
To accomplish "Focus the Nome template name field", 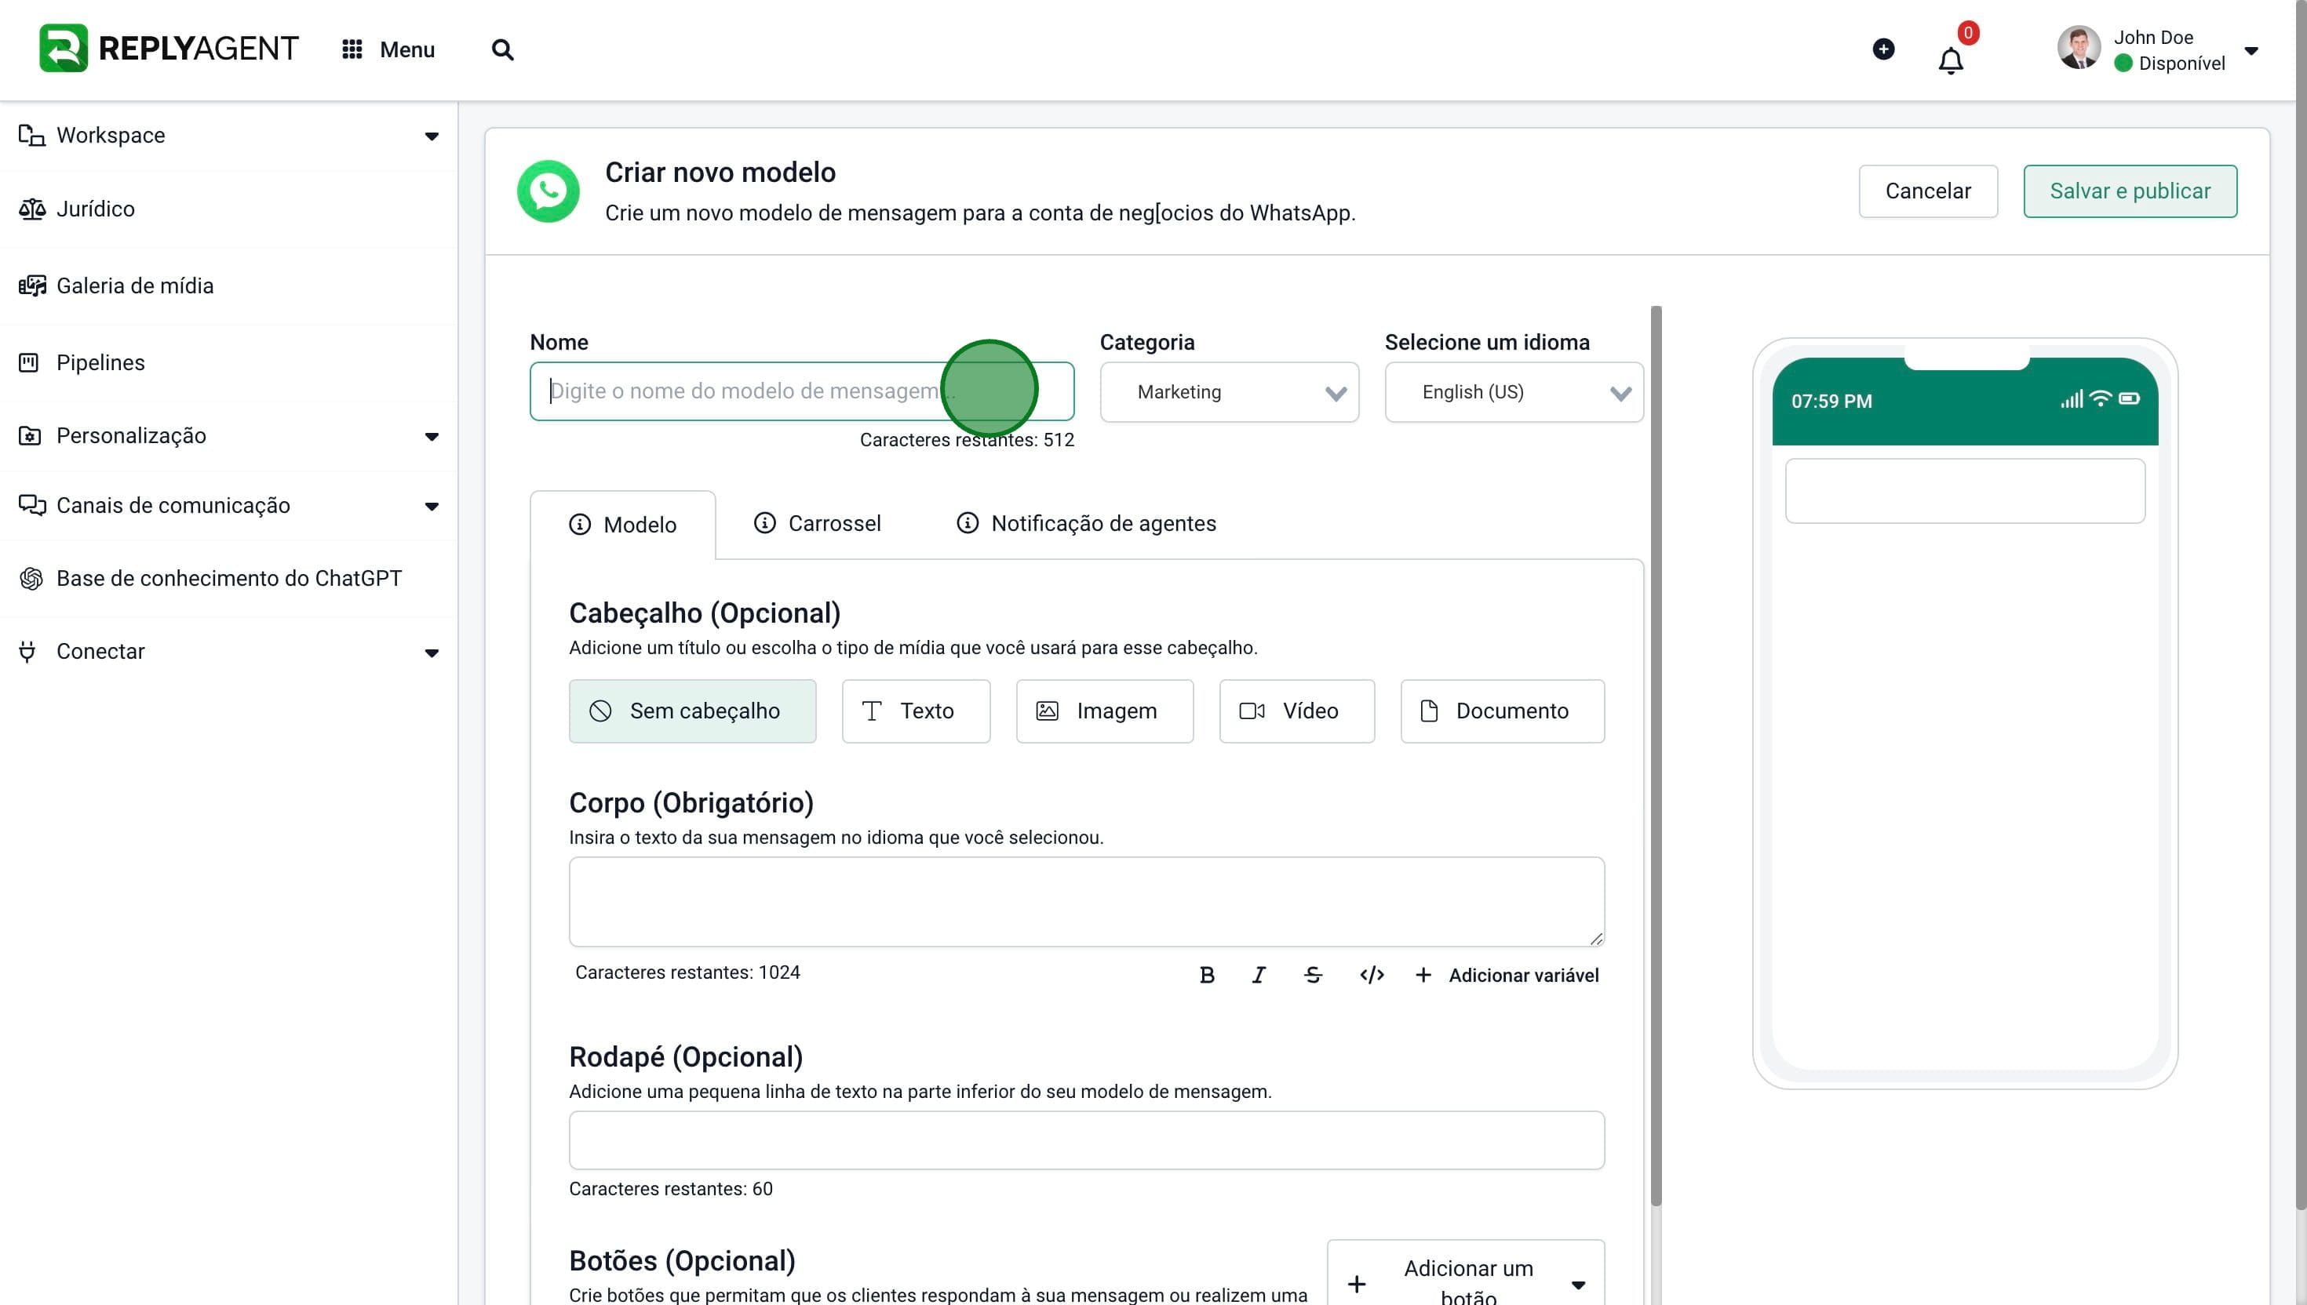I will point(802,391).
